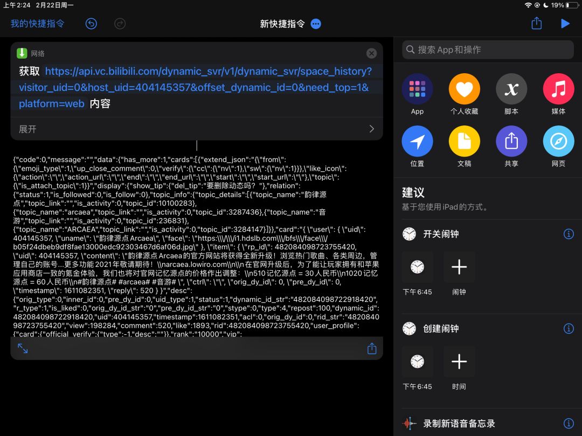Screen dimensions: 582x436
Task: Run the shortcut with play button
Action: [x=565, y=23]
